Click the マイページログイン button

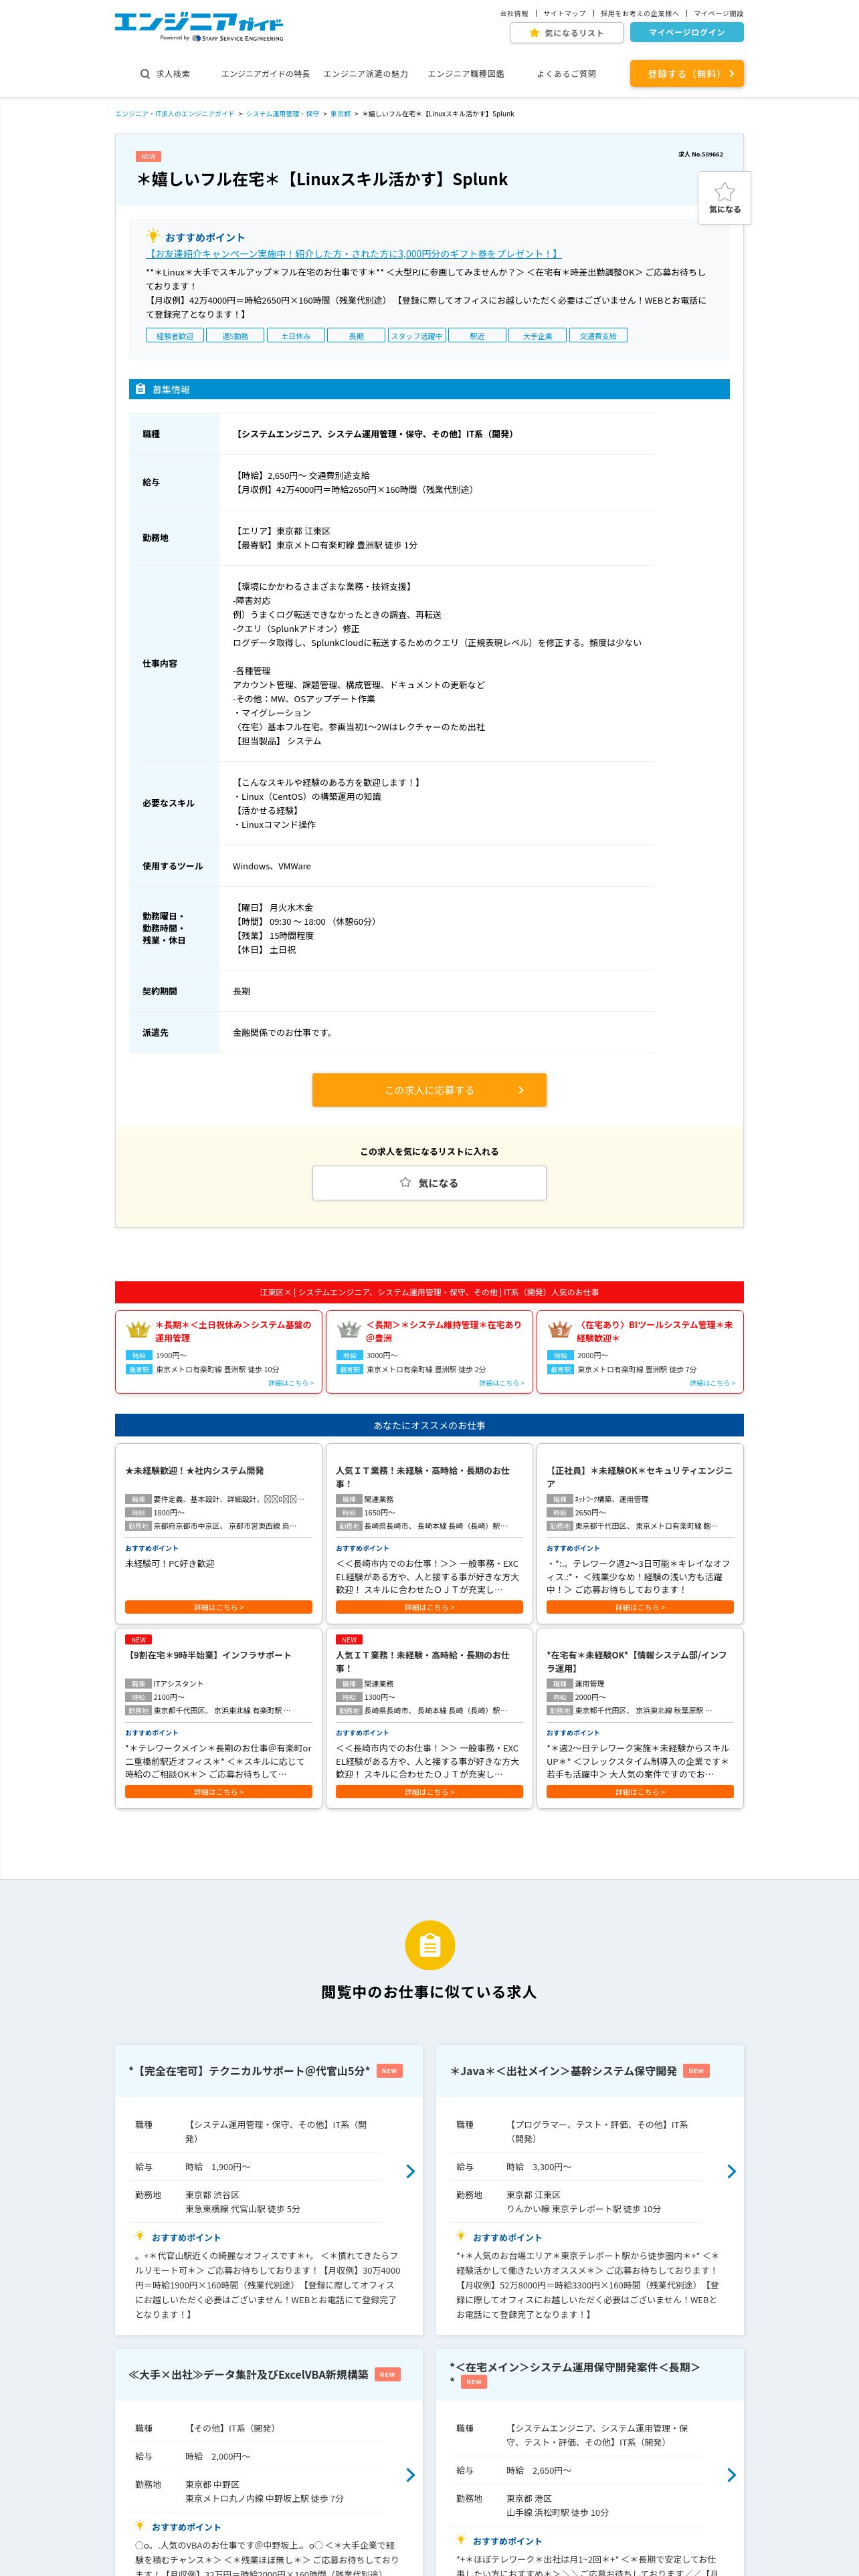point(686,32)
